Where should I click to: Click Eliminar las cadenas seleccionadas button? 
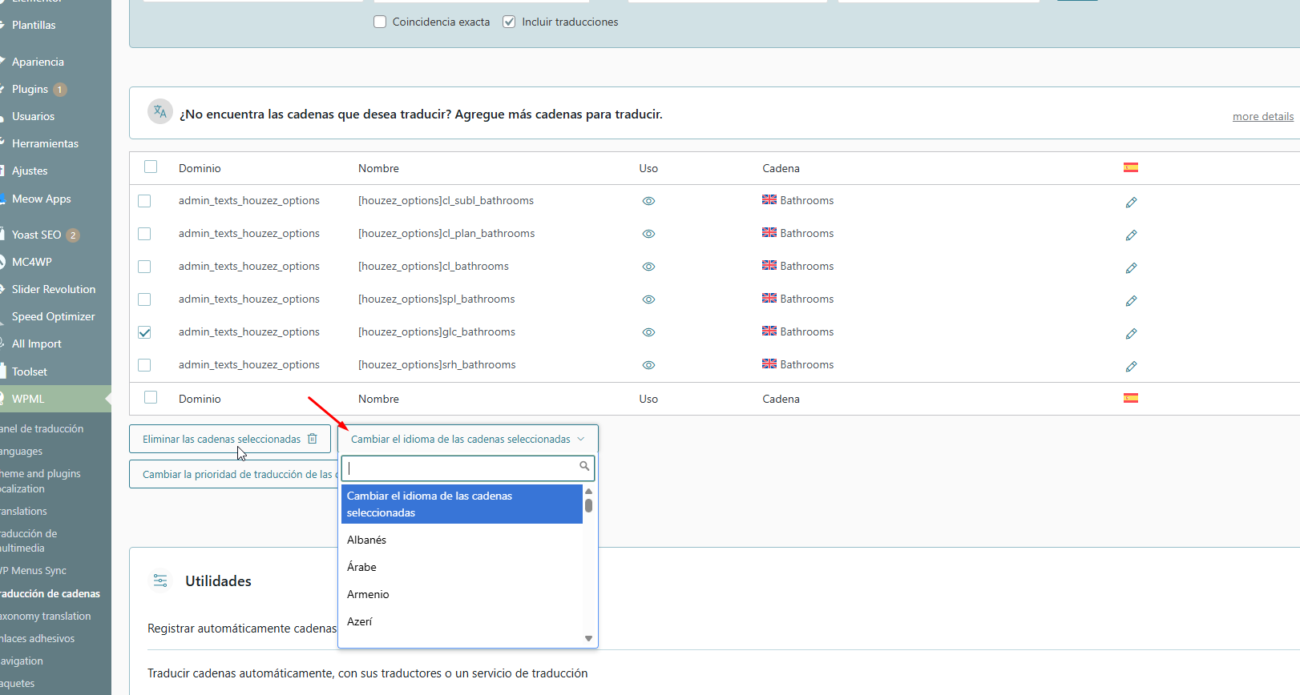point(229,439)
